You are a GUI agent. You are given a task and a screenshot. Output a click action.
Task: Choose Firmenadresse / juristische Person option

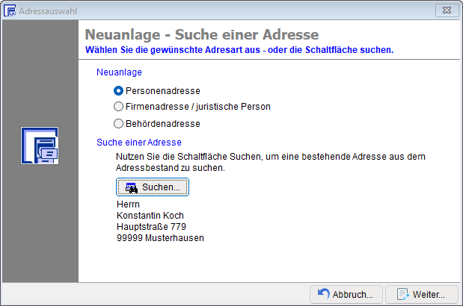(118, 107)
